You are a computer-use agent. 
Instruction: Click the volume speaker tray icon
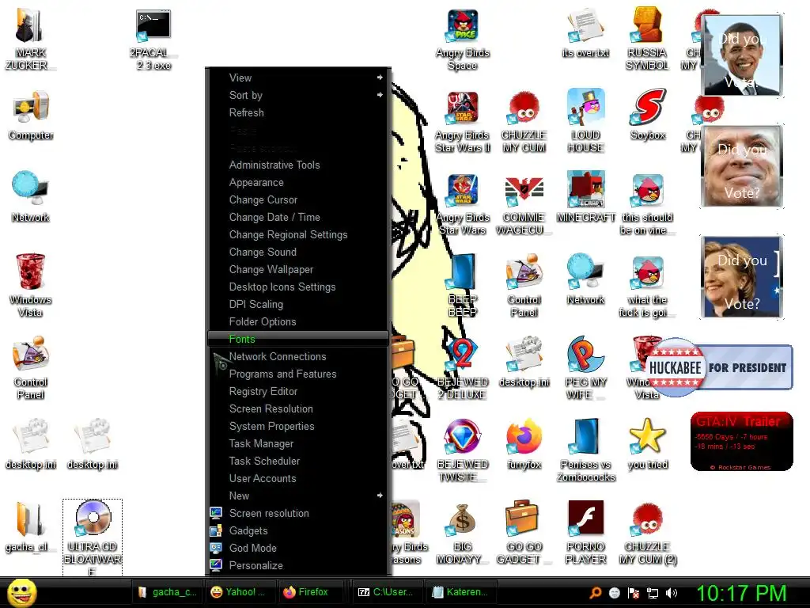coord(671,593)
